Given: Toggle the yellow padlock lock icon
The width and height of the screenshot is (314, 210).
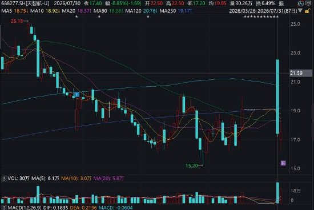Looking at the screenshot, I should click(307, 11).
